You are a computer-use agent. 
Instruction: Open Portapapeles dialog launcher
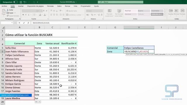(x=20, y=19)
